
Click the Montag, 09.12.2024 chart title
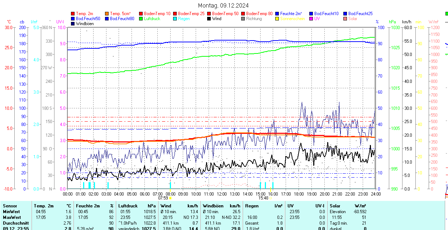(x=224, y=5)
